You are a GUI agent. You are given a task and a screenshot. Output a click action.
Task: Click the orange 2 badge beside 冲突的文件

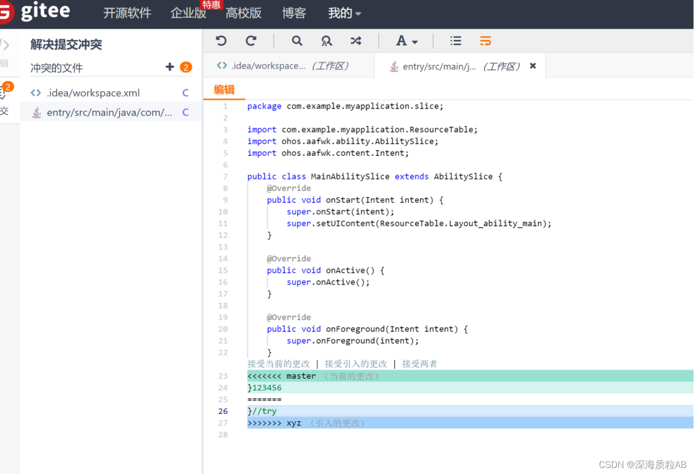(x=186, y=67)
